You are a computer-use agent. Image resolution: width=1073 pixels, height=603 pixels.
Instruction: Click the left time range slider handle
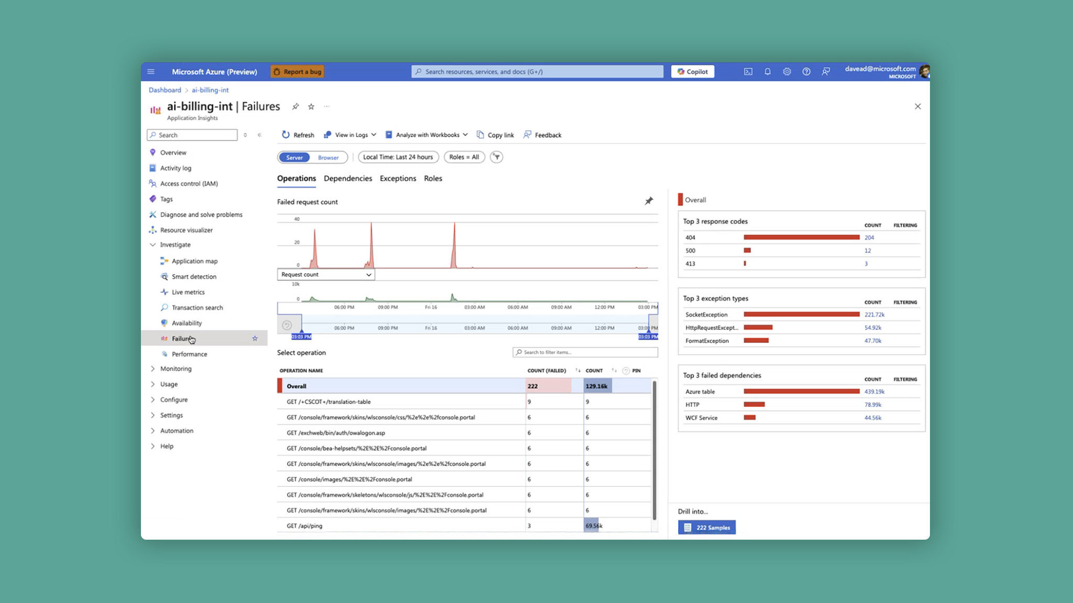301,331
